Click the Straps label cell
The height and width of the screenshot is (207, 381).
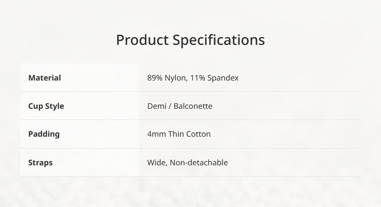pyautogui.click(x=40, y=162)
